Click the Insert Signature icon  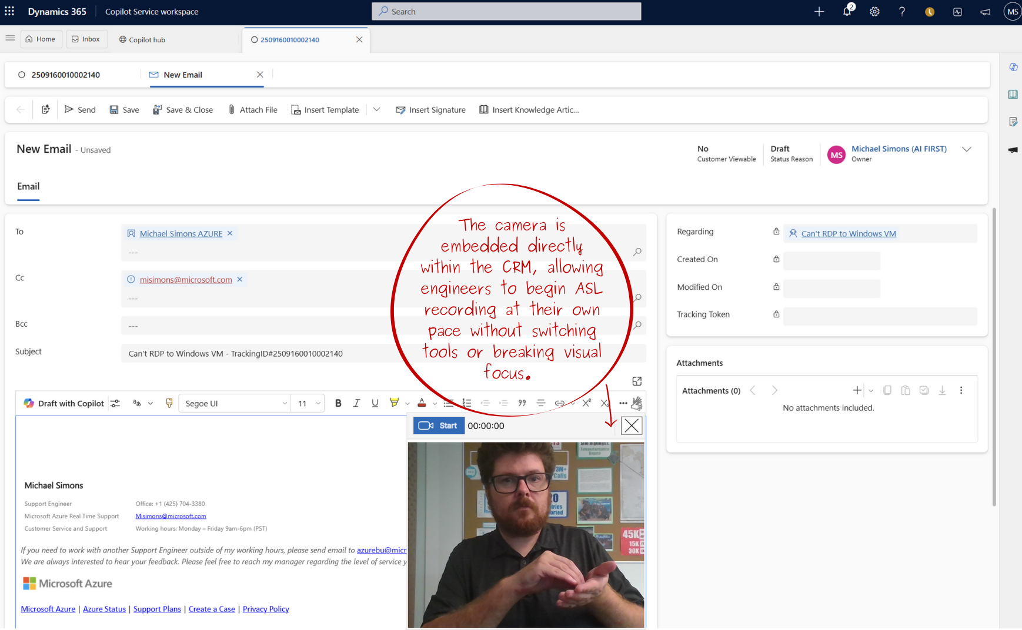tap(400, 109)
